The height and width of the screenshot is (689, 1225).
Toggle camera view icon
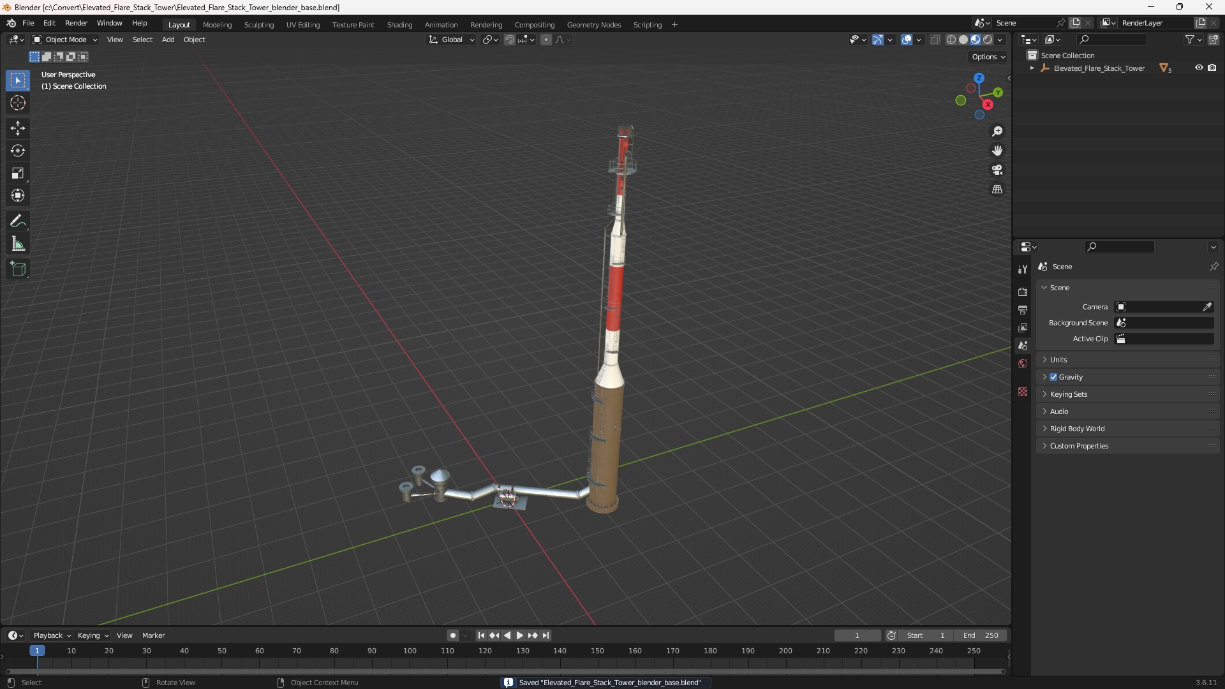click(997, 170)
